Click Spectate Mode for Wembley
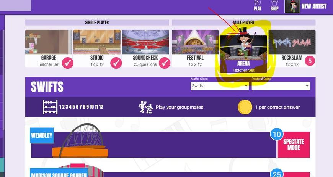The width and height of the screenshot is (333, 177). coord(294,145)
